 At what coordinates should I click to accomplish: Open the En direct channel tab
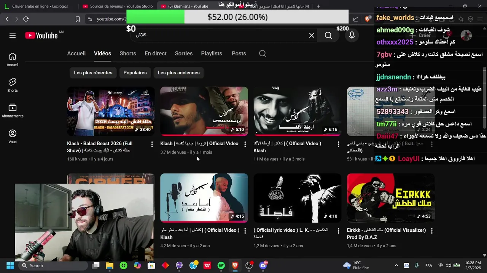[x=156, y=53]
